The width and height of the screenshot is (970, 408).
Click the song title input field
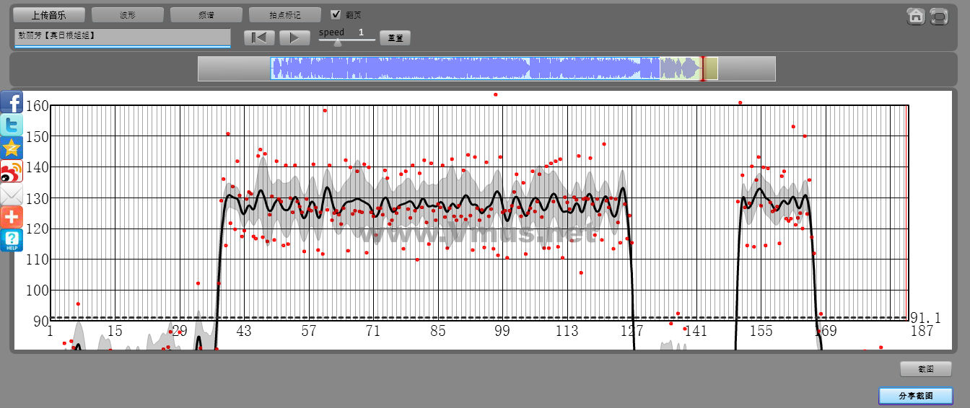click(x=122, y=36)
